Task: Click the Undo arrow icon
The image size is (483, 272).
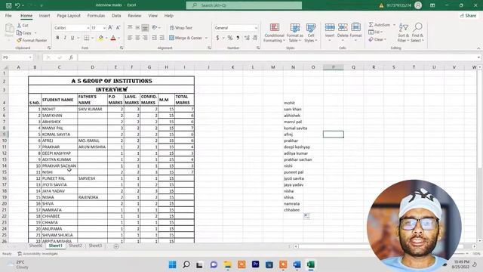Action: (17, 5)
